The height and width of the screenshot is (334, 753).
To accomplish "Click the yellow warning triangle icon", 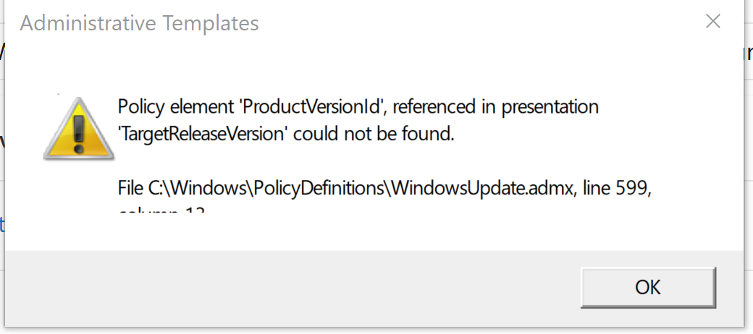I will coord(79,129).
